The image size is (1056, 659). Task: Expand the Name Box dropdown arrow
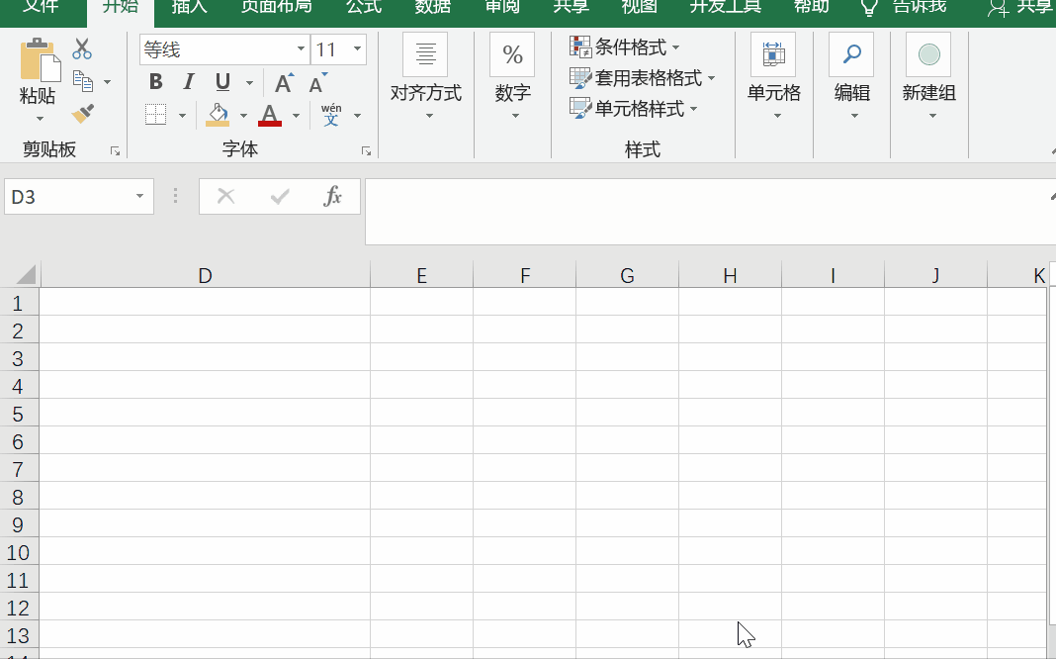tap(139, 197)
